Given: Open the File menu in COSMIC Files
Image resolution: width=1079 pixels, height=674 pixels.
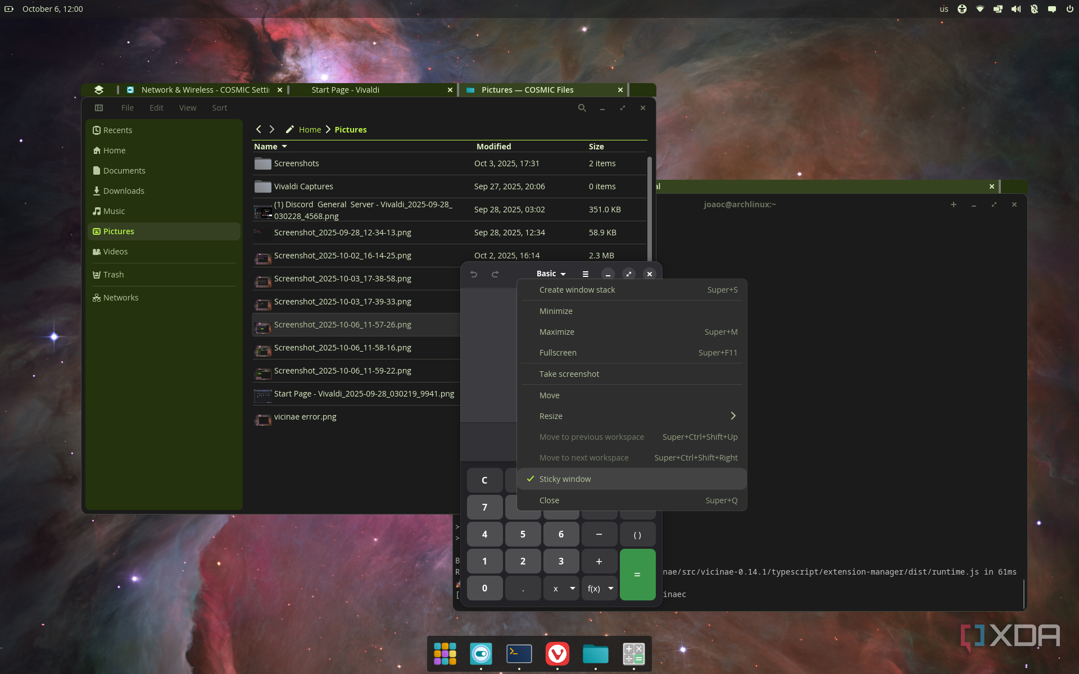Looking at the screenshot, I should point(128,108).
